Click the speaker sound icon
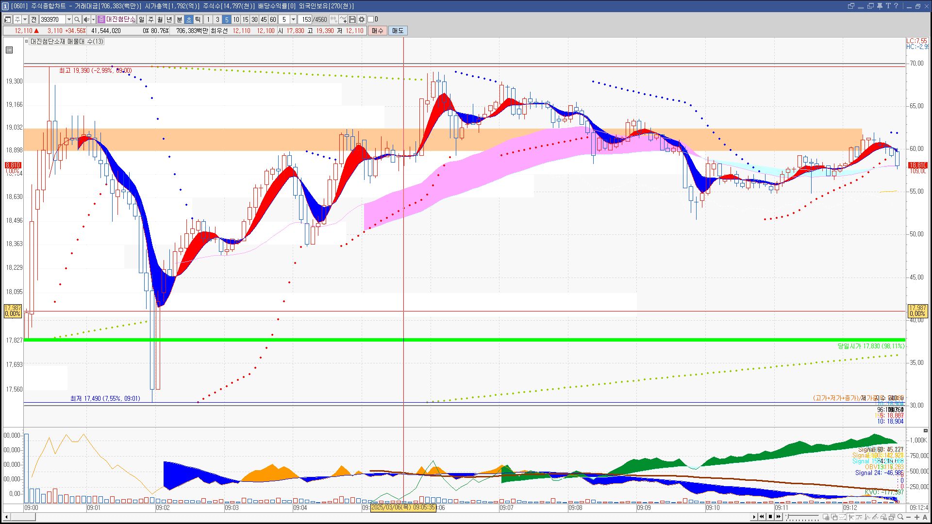 click(86, 19)
